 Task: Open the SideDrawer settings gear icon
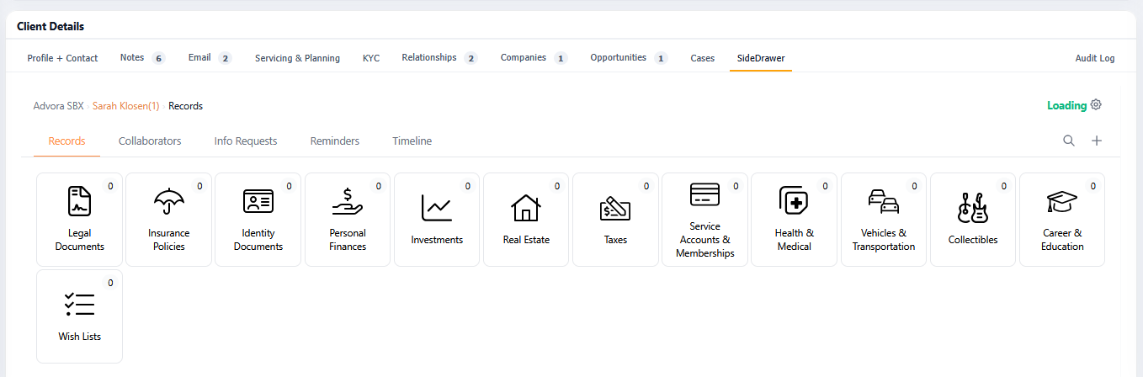pos(1096,105)
